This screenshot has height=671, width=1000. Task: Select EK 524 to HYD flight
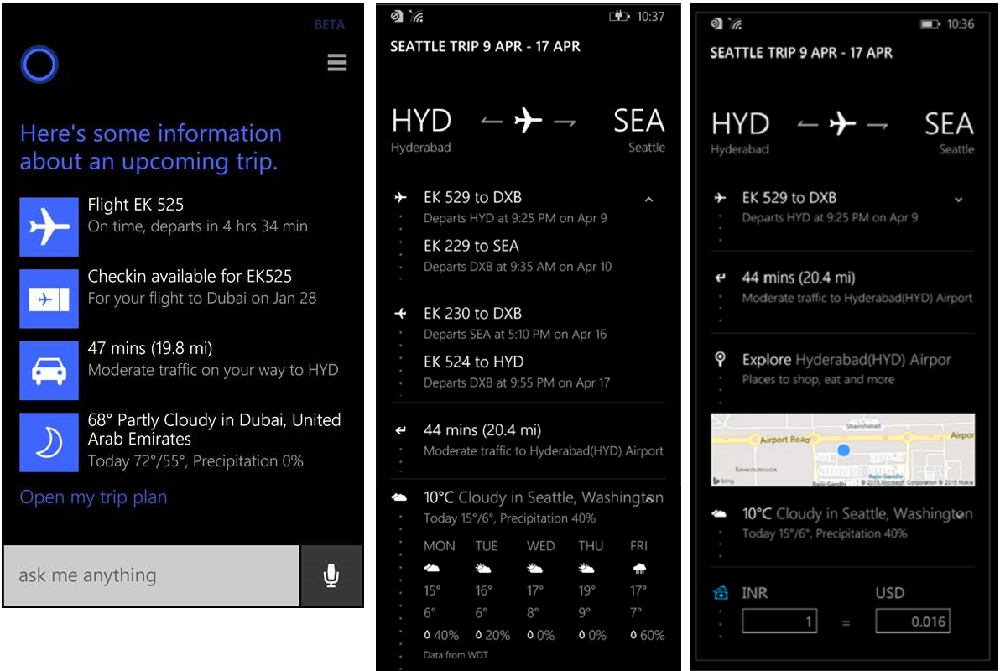(517, 372)
